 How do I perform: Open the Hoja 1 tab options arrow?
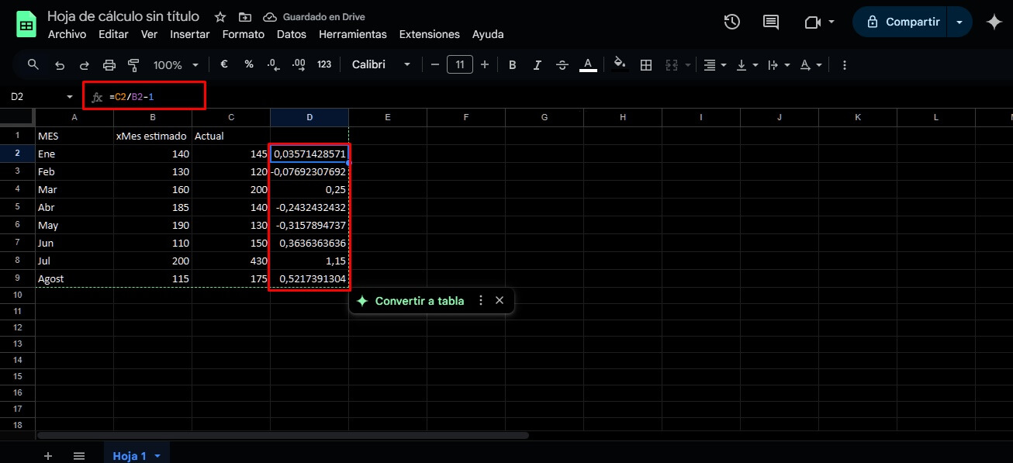tap(157, 456)
